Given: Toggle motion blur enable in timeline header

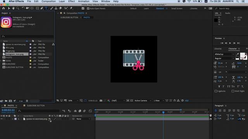Looking at the screenshot, I should click(x=84, y=111).
